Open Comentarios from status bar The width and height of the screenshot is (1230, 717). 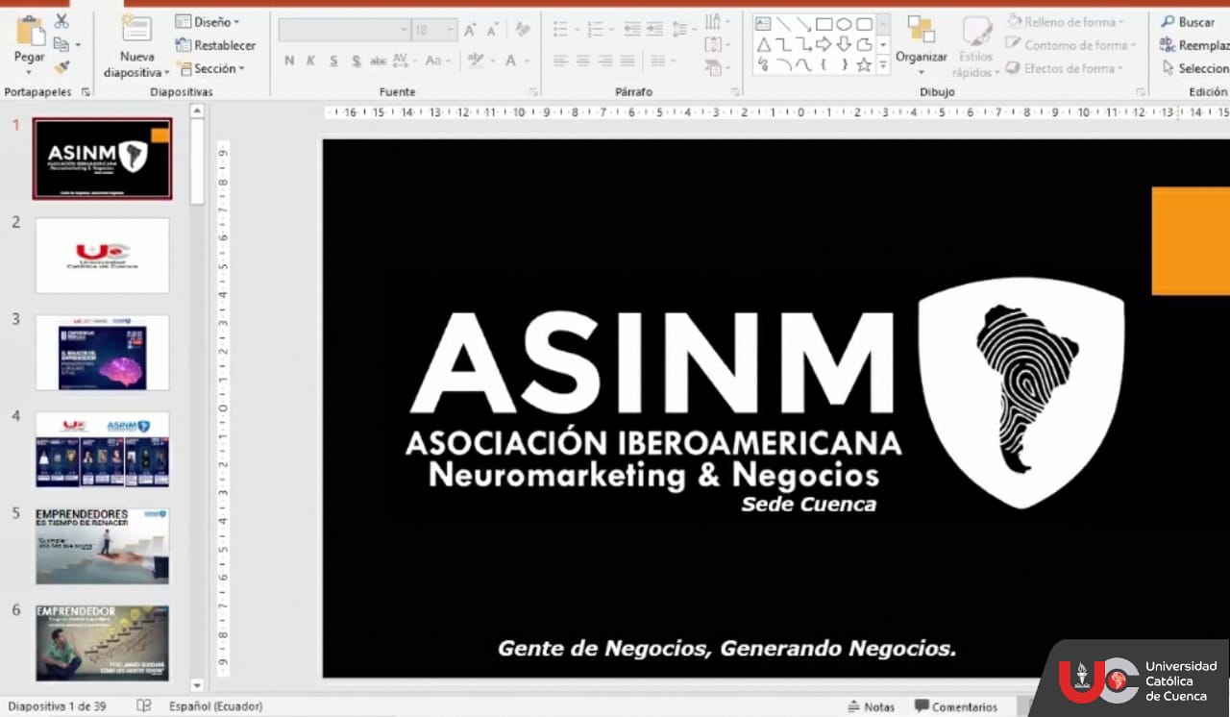(x=956, y=706)
